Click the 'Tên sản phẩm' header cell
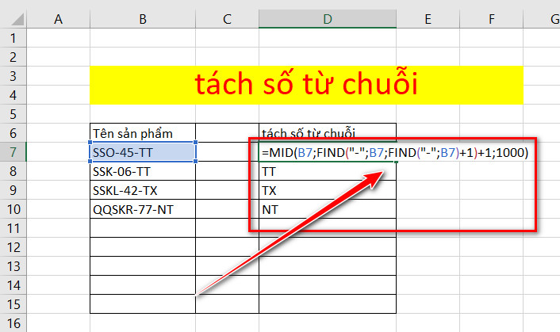Screen dimensions: 560x332 143,132
